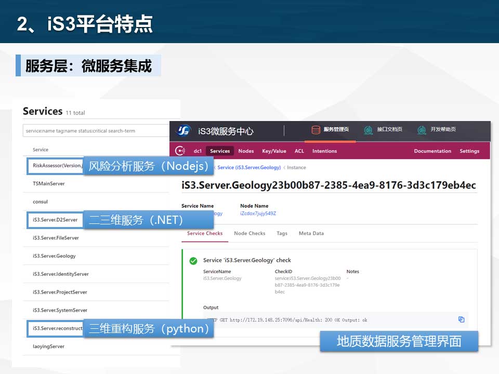Screen dimensions: 499x374
Task: Select the dc1 datacenter dropdown
Action: [x=198, y=151]
